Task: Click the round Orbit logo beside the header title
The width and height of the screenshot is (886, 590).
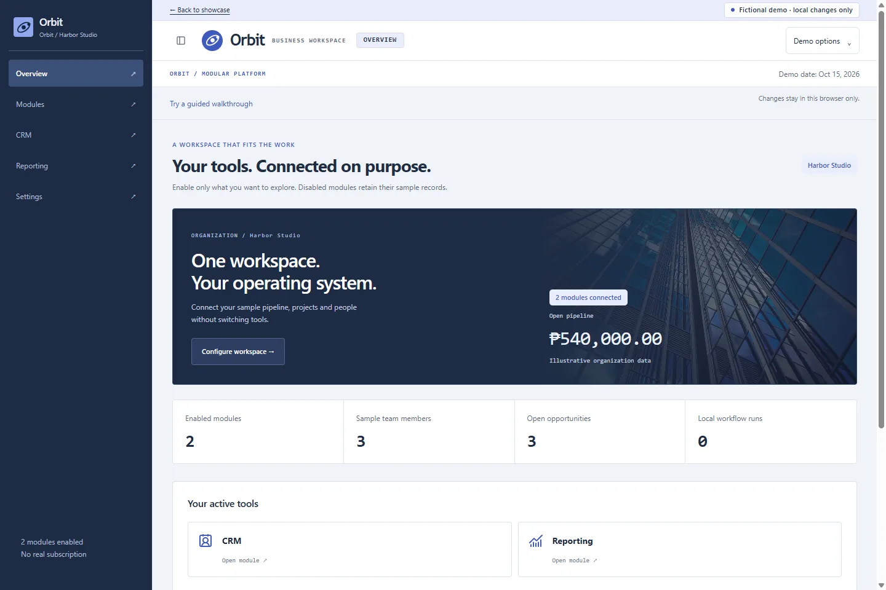Action: [212, 41]
